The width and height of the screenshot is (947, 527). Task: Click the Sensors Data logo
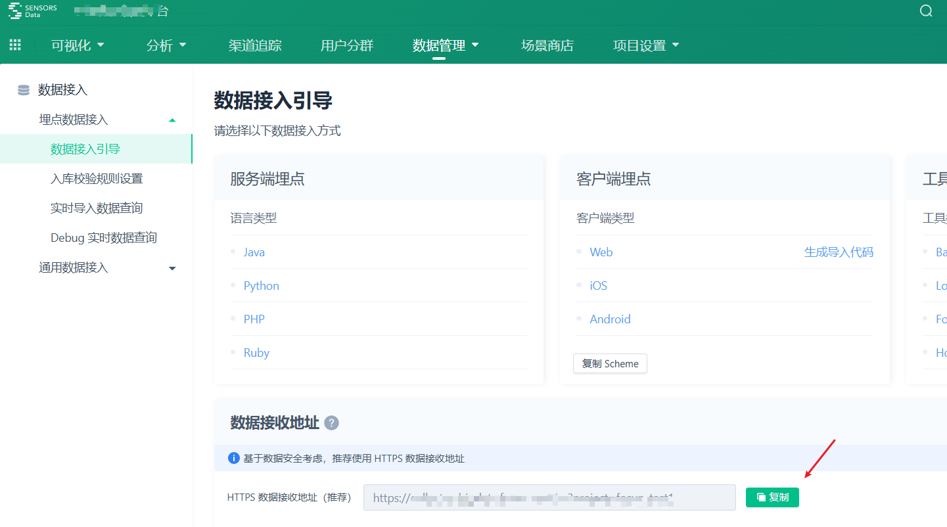pyautogui.click(x=33, y=11)
